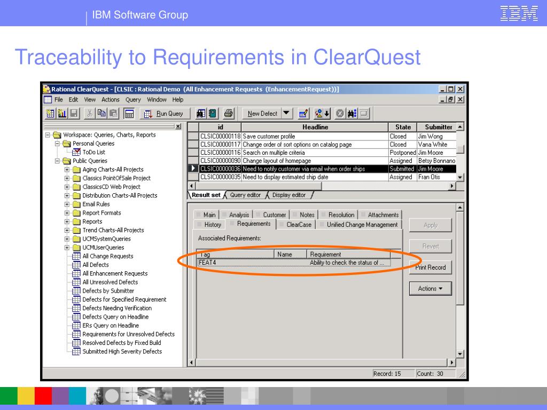Screen dimensions: 547x410
Task: Click the New Chart toolbar icon
Action: click(62, 114)
